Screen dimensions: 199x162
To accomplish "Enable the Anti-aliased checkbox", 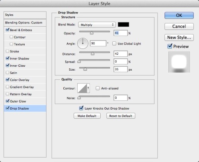I will click(x=98, y=88).
